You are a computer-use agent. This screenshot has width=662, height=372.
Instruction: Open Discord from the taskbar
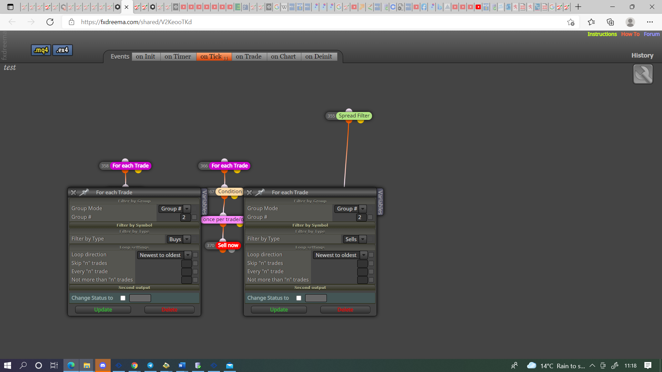coord(103,365)
